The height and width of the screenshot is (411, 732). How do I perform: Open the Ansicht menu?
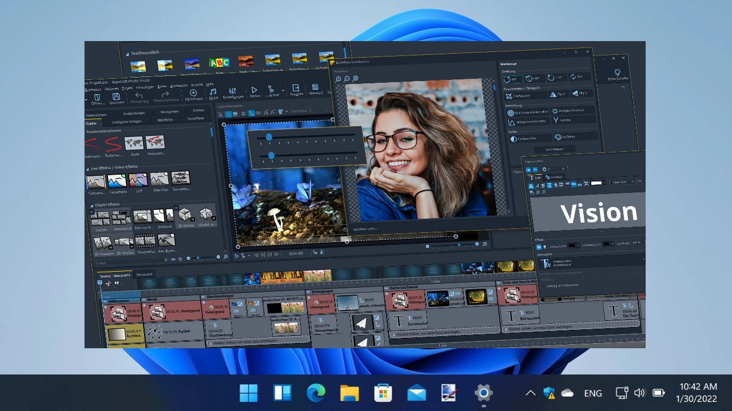click(197, 85)
